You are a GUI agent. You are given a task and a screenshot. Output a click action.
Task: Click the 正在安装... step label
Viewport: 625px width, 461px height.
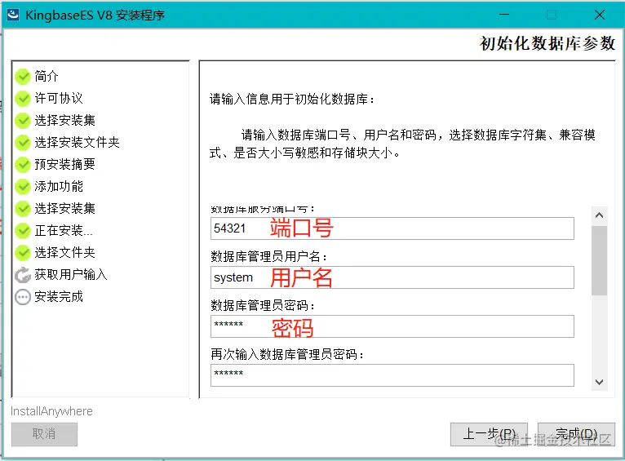(64, 230)
